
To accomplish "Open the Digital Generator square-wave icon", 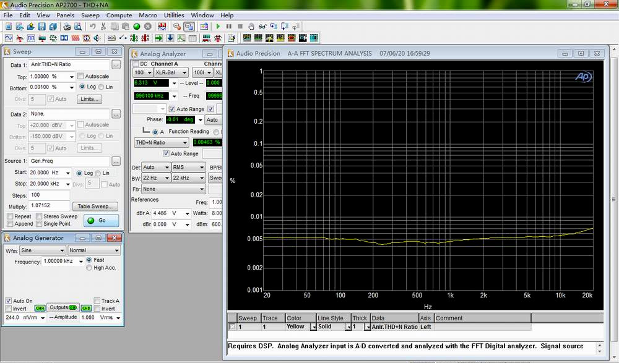I will 31,38.
